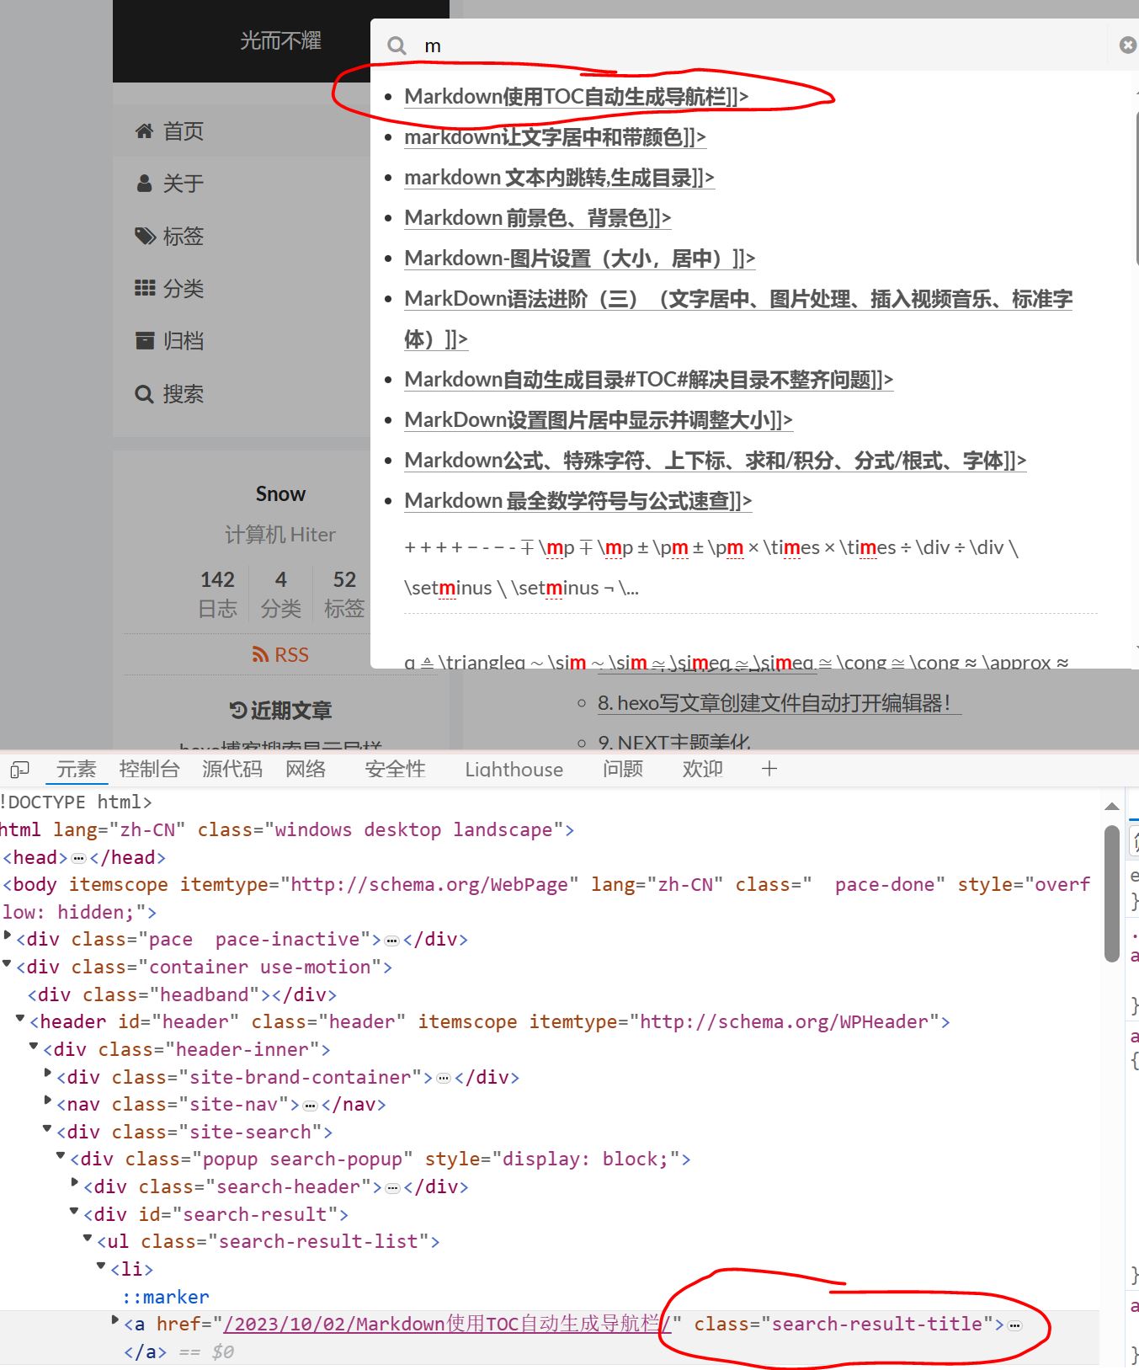1139x1370 pixels.
Task: Expand the div search-header node
Action: point(76,1185)
